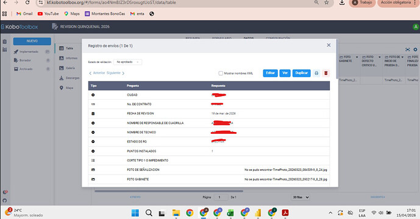Open the browser downloads icon

[342, 2]
